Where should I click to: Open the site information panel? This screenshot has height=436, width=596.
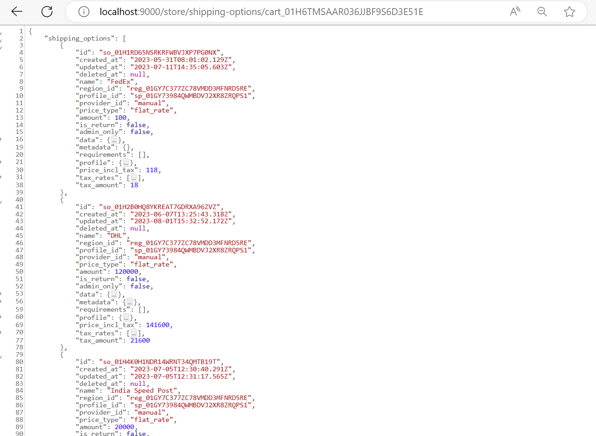83,11
